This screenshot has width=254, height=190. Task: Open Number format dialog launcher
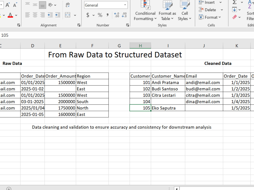[128, 25]
